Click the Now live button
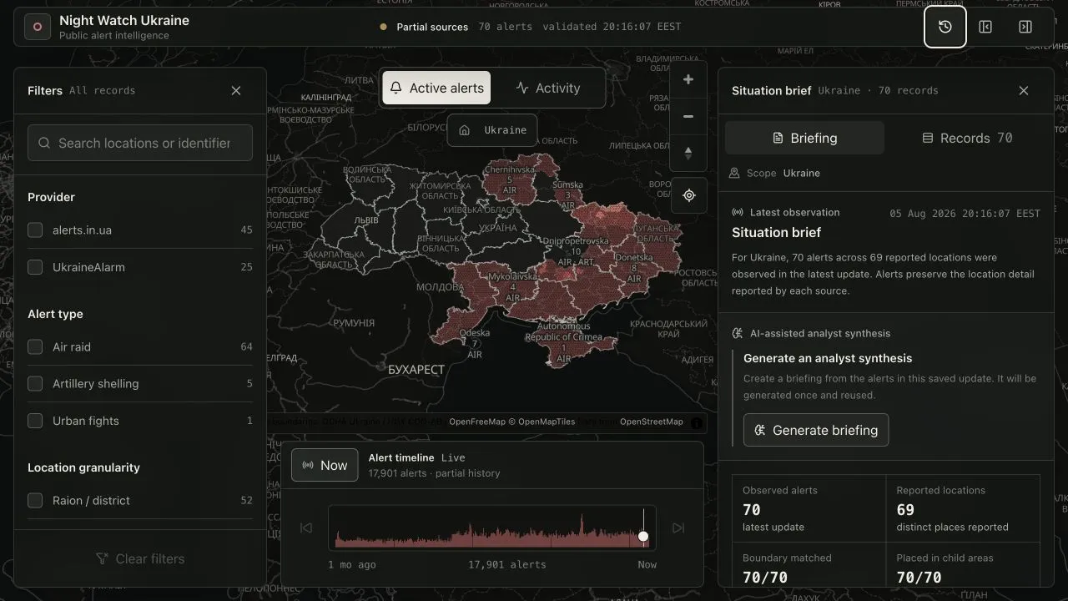 [325, 465]
